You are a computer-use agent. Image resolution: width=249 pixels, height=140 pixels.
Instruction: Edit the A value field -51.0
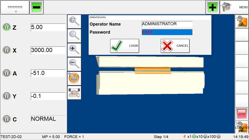[48, 73]
